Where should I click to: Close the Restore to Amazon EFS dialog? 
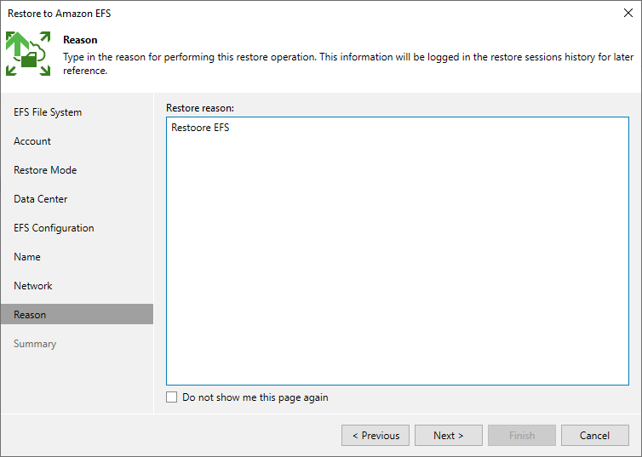tap(628, 13)
